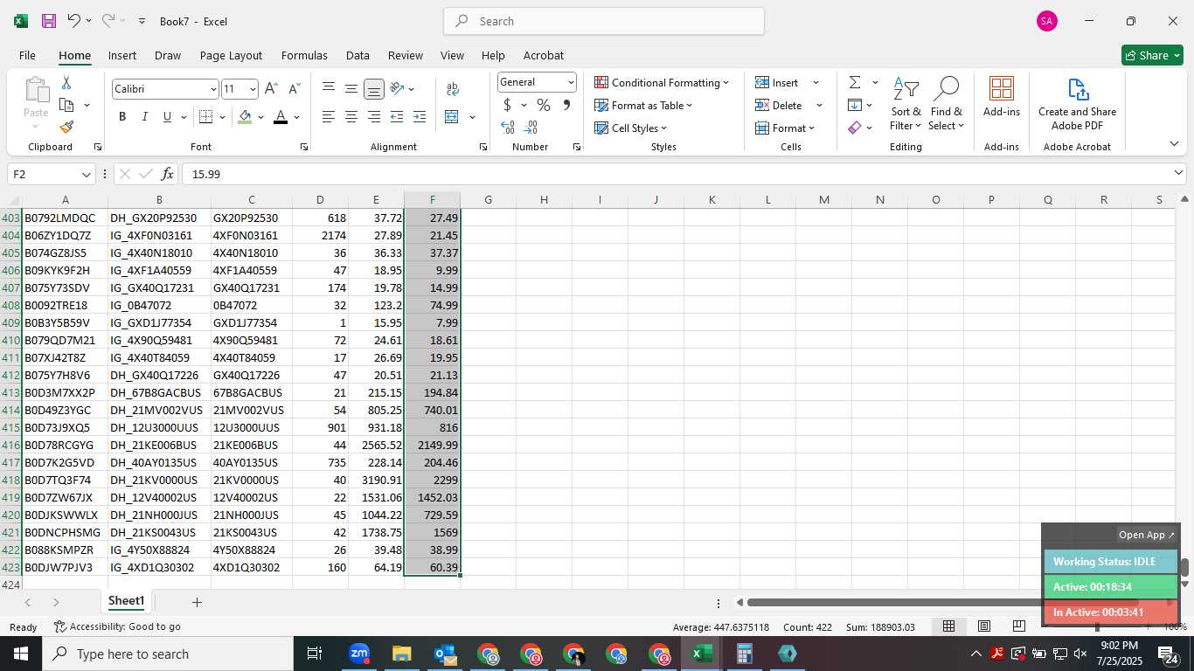The width and height of the screenshot is (1194, 671).
Task: Add a new sheet with the plus button
Action: (x=197, y=602)
